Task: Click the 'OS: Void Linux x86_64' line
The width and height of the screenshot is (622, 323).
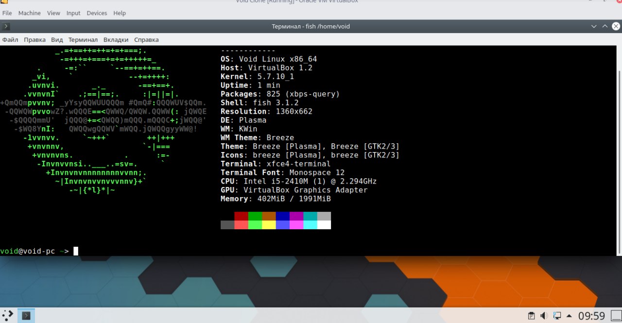Action: click(x=269, y=59)
